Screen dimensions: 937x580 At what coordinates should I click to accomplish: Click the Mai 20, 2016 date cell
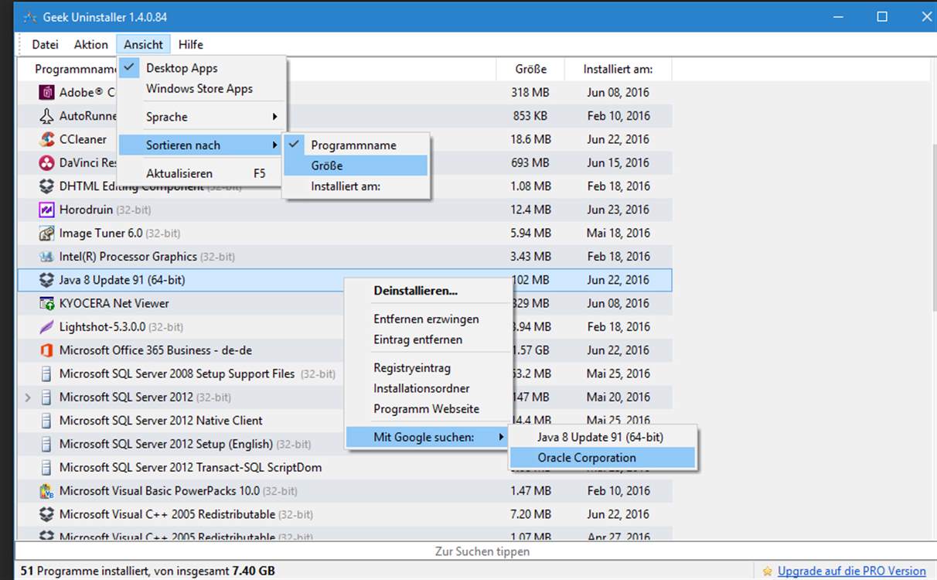pos(618,397)
